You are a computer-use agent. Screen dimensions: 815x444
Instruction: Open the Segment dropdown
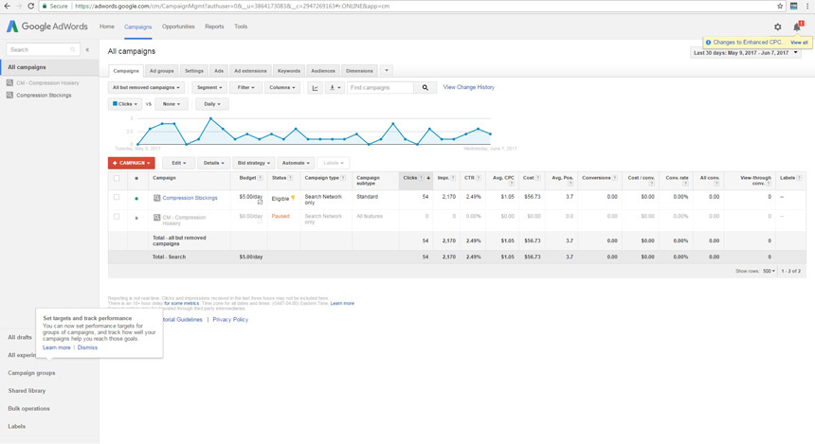point(209,88)
